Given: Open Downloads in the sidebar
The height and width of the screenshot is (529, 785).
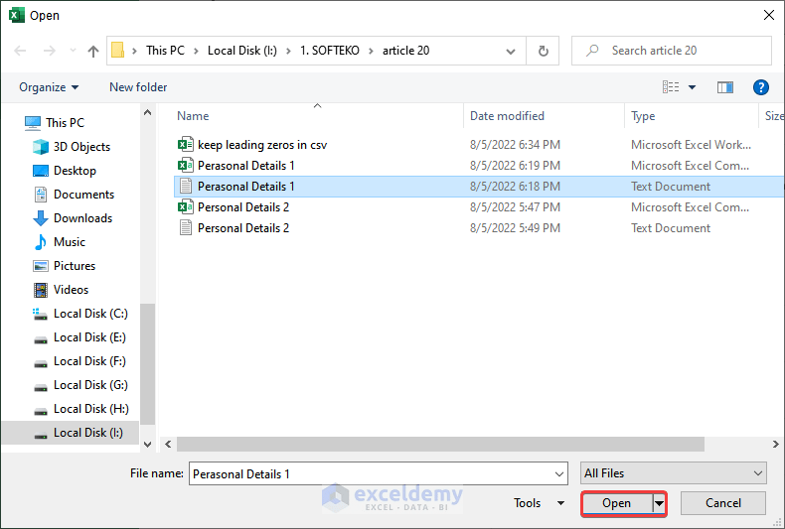Looking at the screenshot, I should pyautogui.click(x=73, y=218).
